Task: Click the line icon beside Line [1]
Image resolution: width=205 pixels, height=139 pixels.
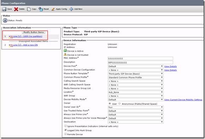Action: point(11,37)
